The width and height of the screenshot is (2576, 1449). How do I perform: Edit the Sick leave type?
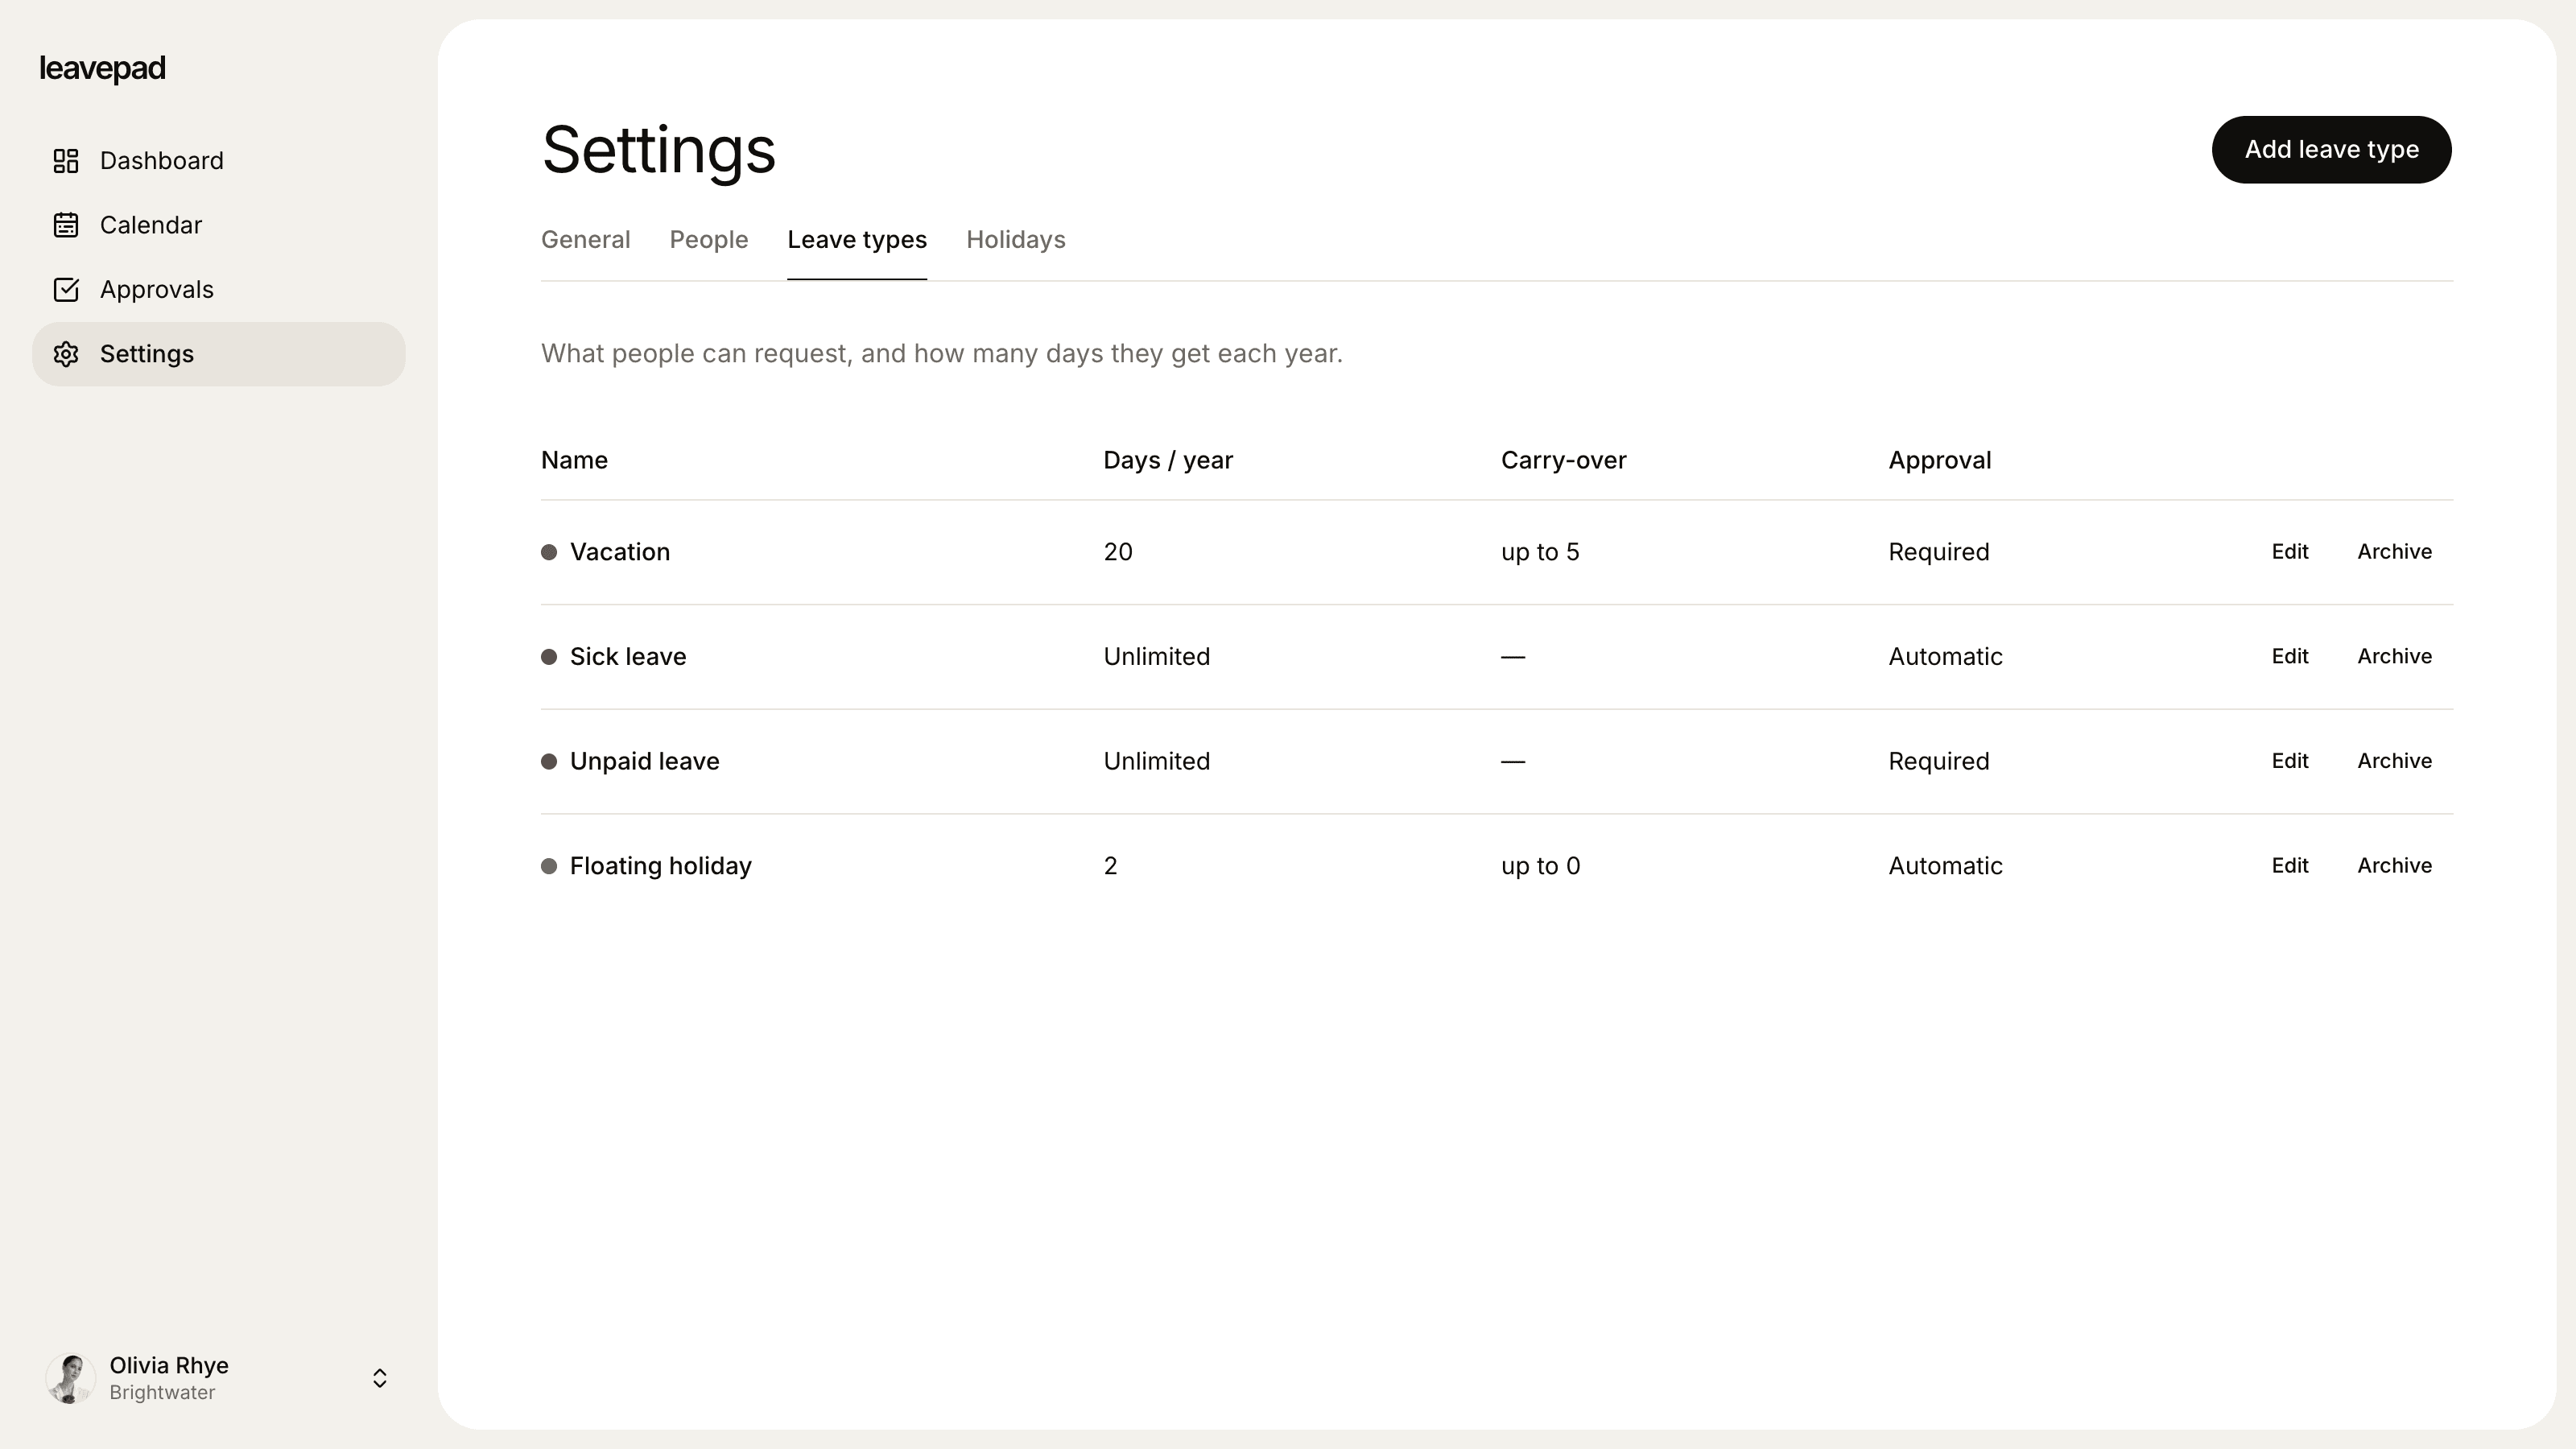coord(2290,657)
